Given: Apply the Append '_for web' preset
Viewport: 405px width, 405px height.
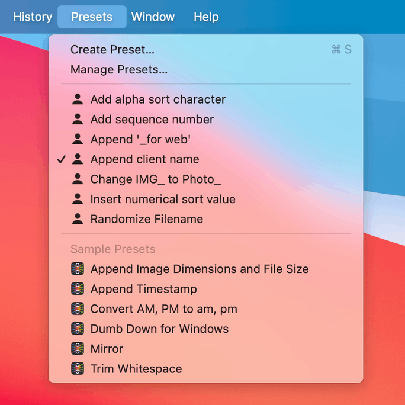Looking at the screenshot, I should pos(140,140).
